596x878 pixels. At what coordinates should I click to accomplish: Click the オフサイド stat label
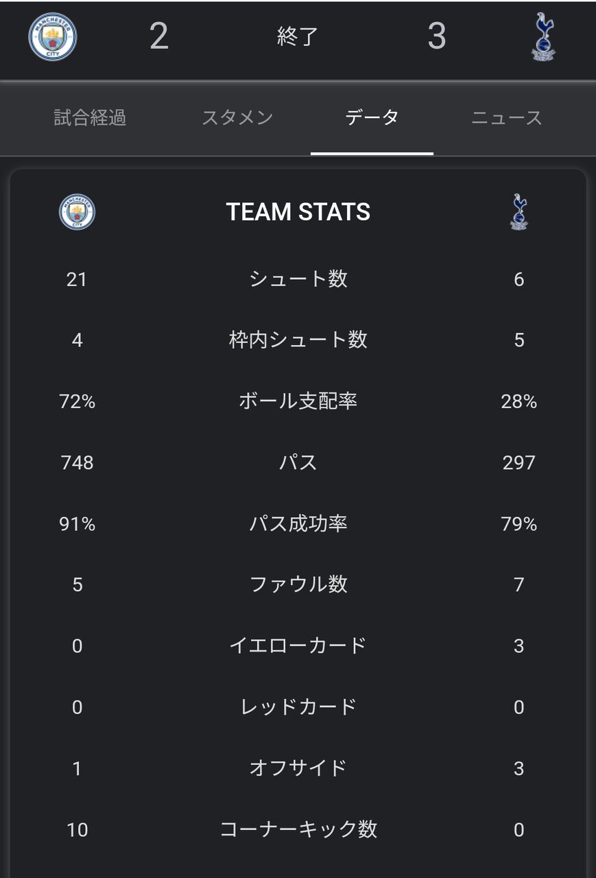298,768
